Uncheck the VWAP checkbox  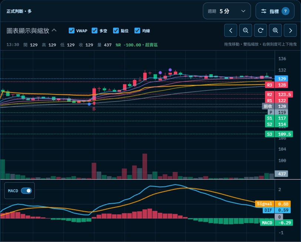coord(72,30)
